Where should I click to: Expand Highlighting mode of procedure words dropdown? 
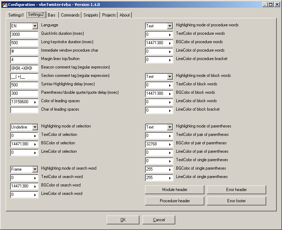click(x=170, y=26)
